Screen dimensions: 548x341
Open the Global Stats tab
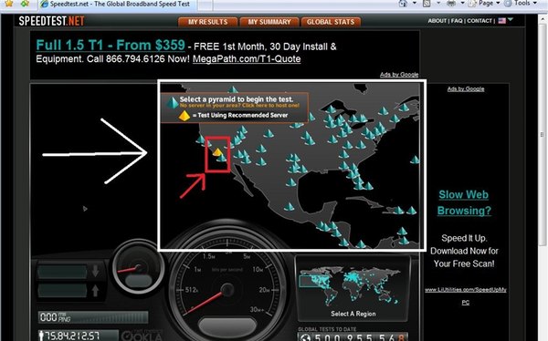tap(331, 22)
